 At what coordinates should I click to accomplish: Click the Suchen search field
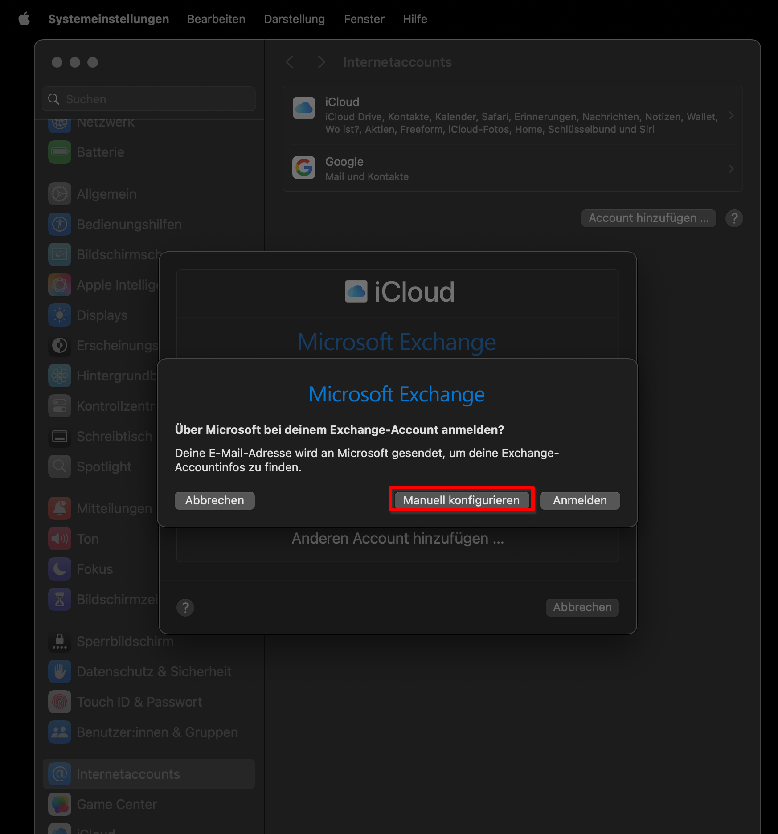click(149, 99)
